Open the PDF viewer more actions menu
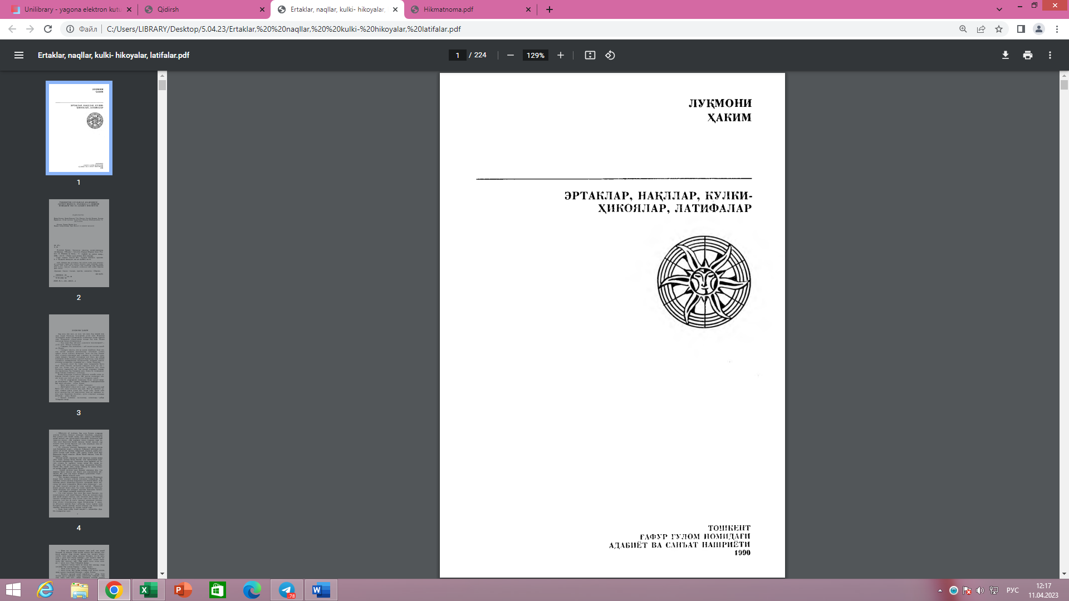This screenshot has width=1069, height=601. pos(1050,55)
